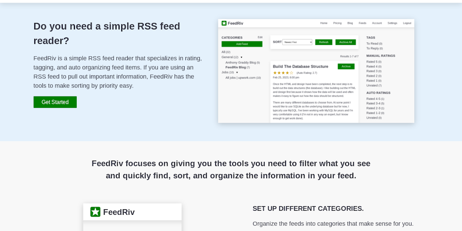
Task: Click the first gold rating star
Action: pos(275,73)
